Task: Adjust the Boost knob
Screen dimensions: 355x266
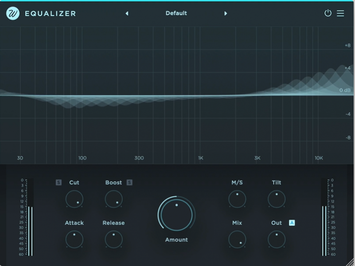Action: (x=113, y=199)
